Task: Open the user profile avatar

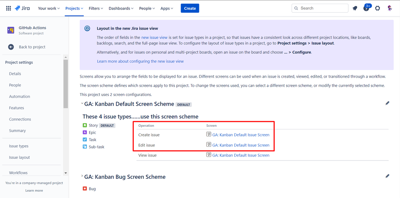Action: click(x=390, y=8)
